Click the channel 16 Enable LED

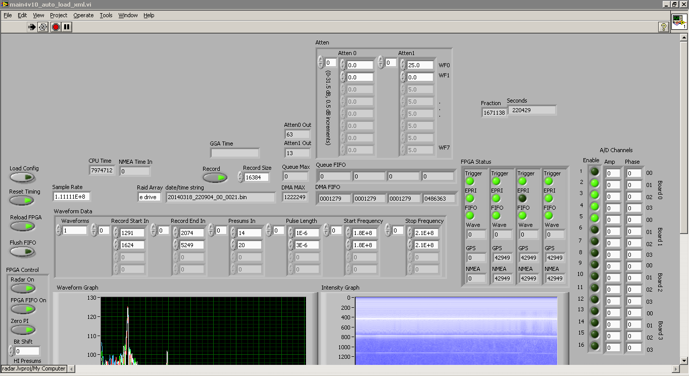595,346
